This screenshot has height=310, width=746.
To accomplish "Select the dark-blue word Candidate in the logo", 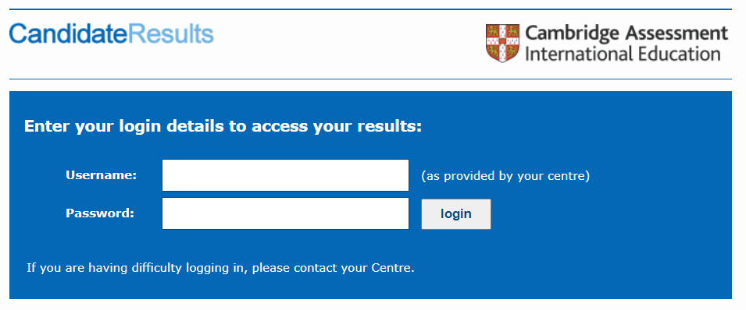I will point(69,34).
